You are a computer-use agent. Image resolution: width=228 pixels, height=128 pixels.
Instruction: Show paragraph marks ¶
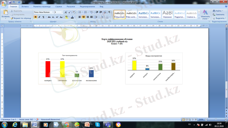click(109, 12)
